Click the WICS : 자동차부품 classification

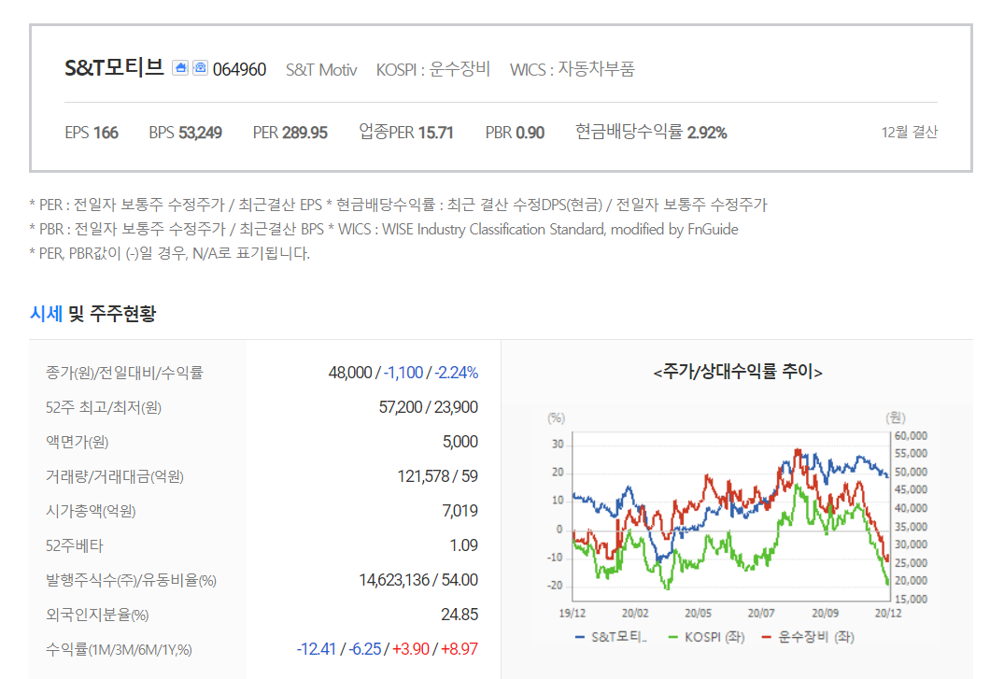[572, 69]
